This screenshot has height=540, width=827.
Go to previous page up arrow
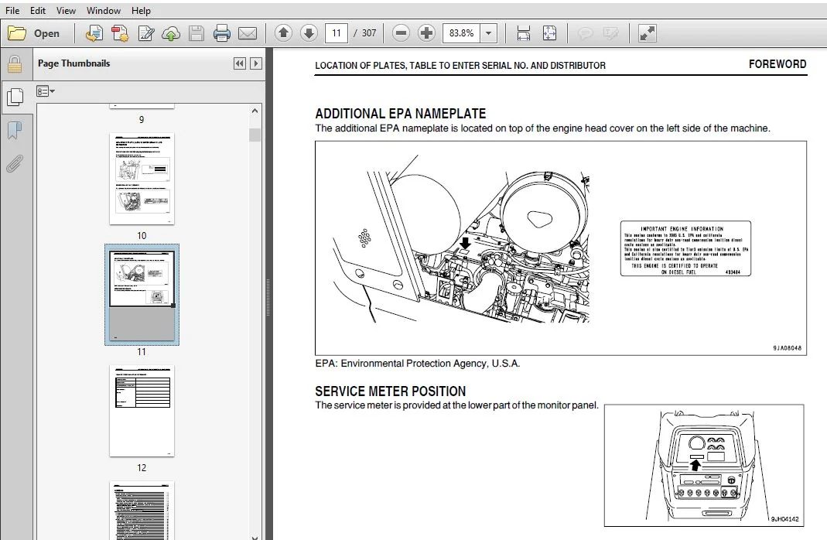tap(283, 33)
